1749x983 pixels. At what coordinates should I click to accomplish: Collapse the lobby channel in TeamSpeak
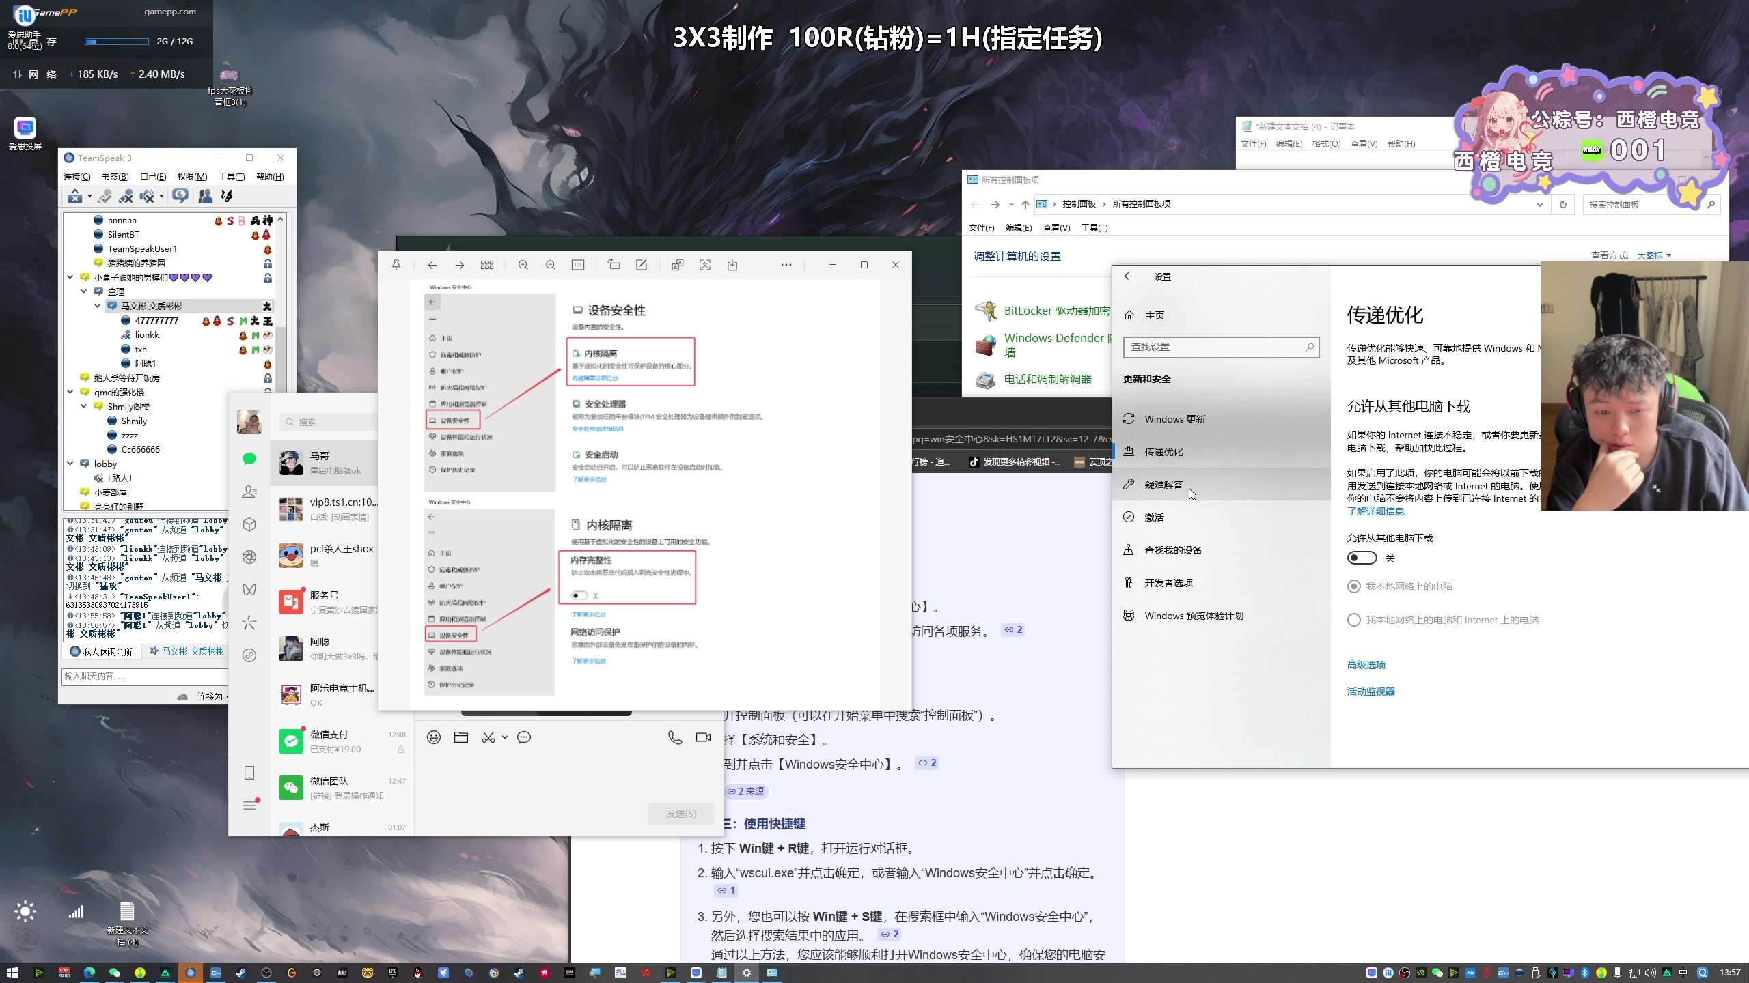[x=70, y=464]
